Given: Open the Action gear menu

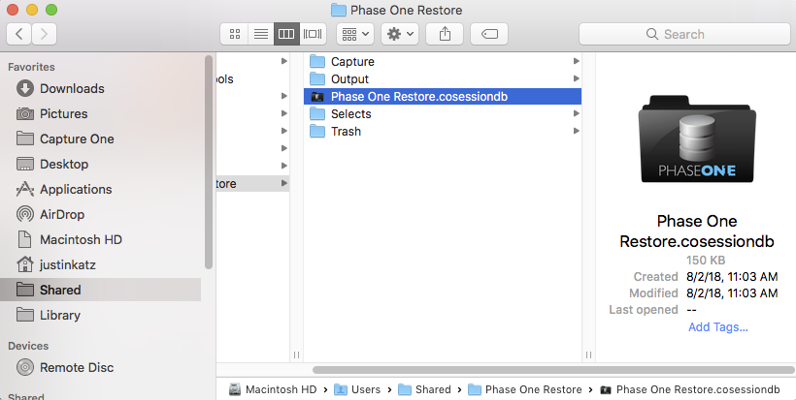Looking at the screenshot, I should 400,34.
